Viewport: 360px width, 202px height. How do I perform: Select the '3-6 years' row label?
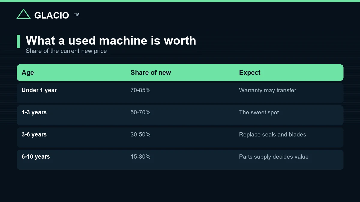tap(34, 134)
